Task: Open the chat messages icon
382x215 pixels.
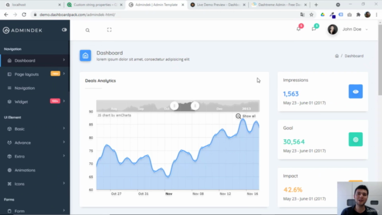Action: 314,29
